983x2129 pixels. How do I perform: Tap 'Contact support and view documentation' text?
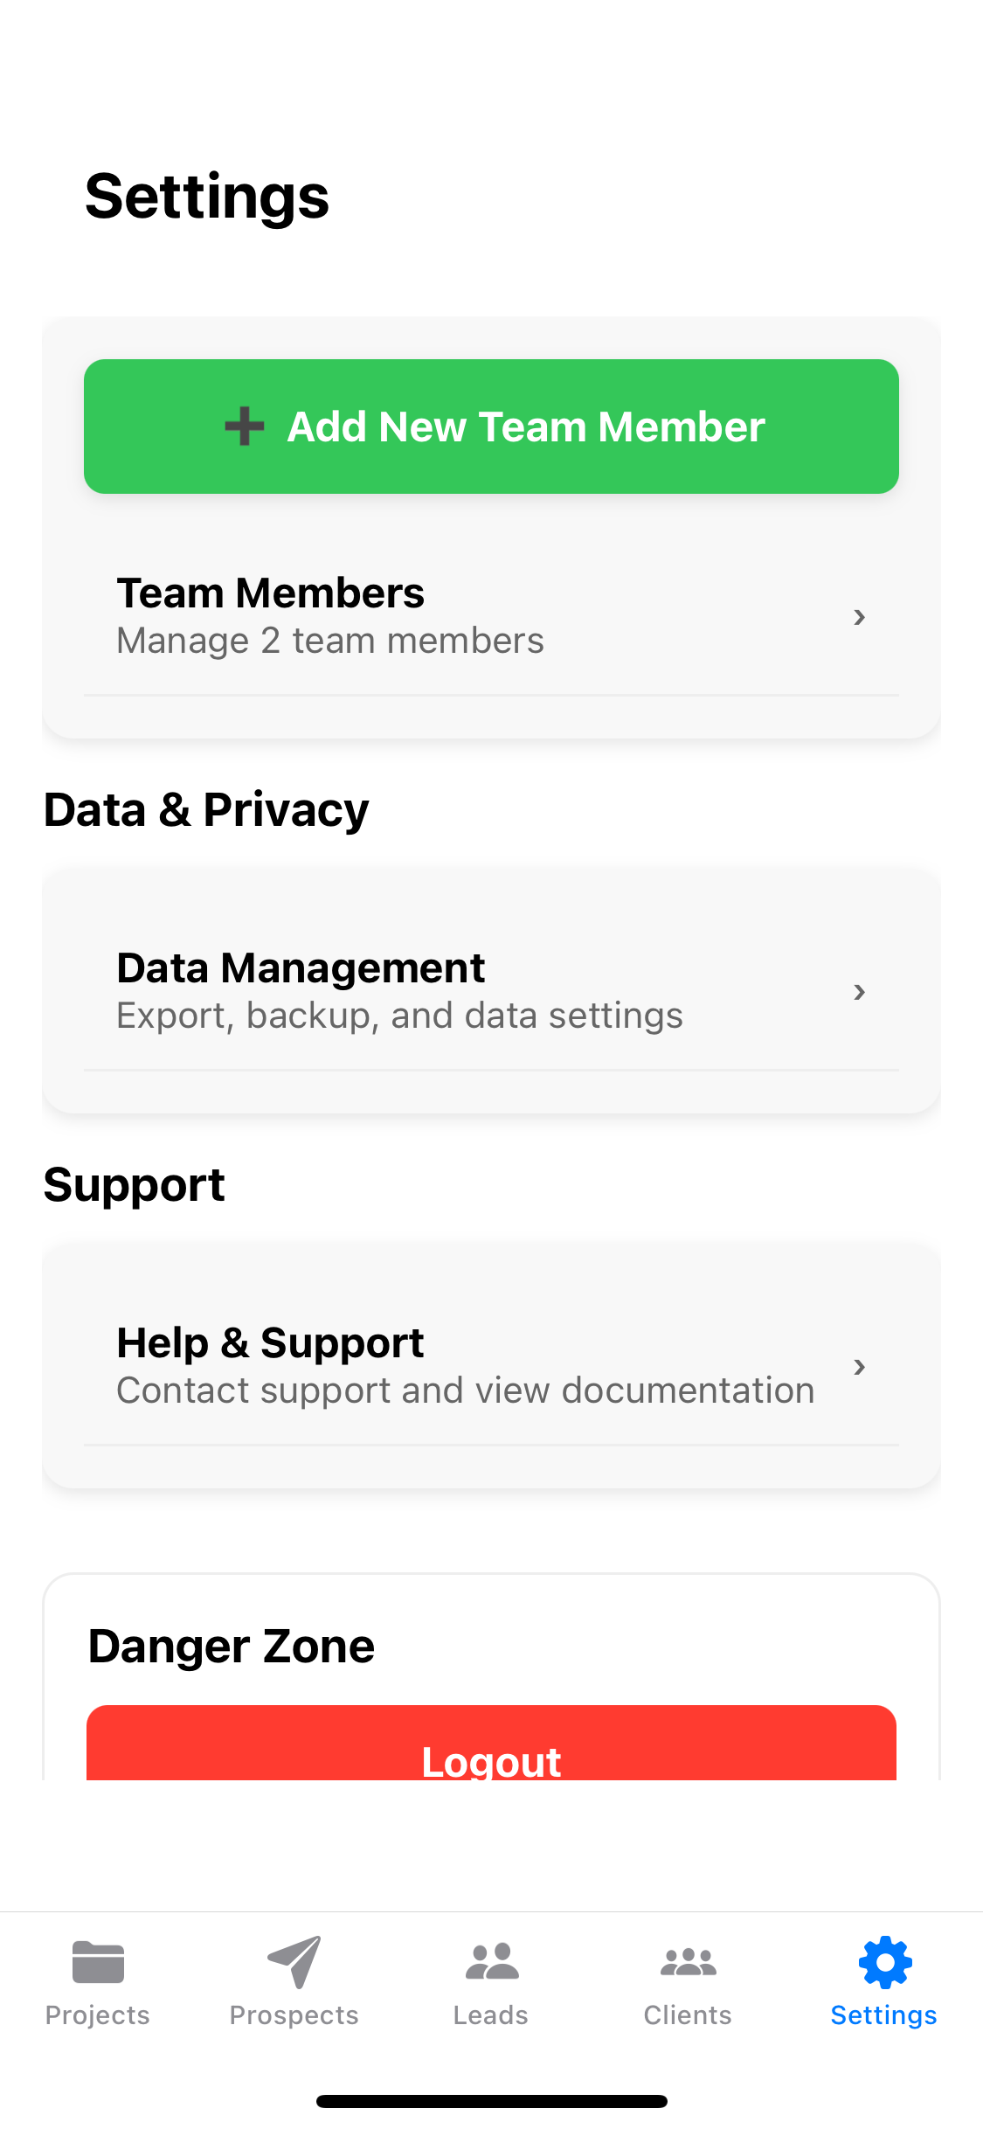point(466,1391)
